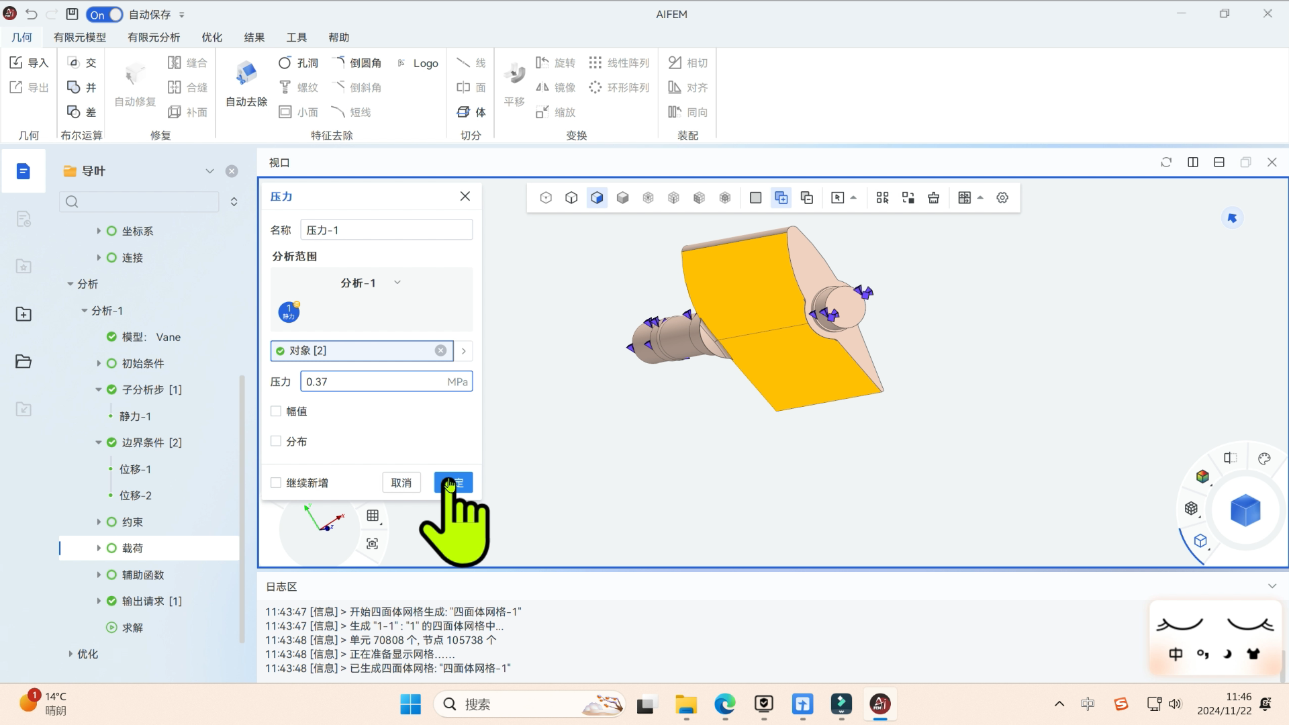Enable the 幅值 amplitude checkbox
The image size is (1289, 725).
(276, 412)
